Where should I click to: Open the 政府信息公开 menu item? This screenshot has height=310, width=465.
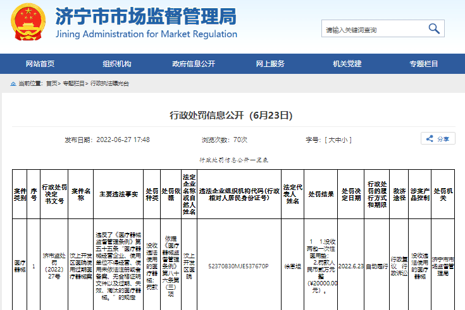[x=194, y=64]
